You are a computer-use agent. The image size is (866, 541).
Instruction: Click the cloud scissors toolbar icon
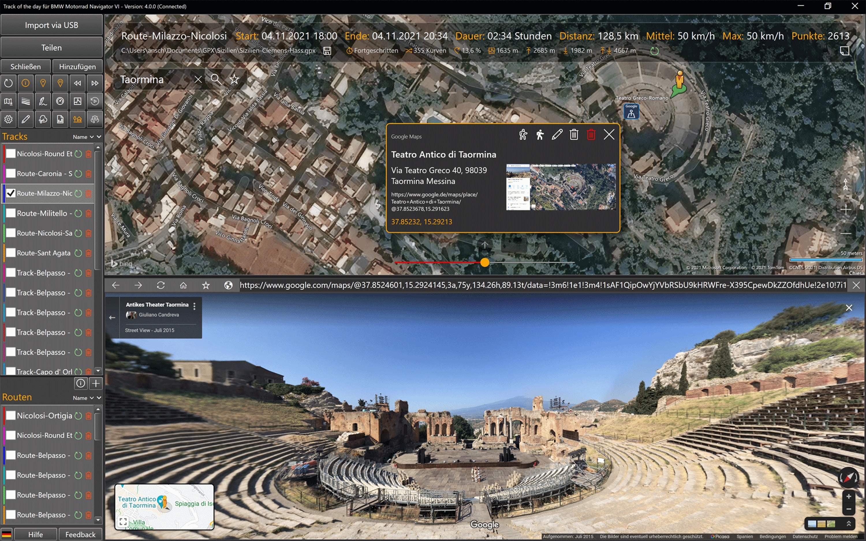(43, 119)
